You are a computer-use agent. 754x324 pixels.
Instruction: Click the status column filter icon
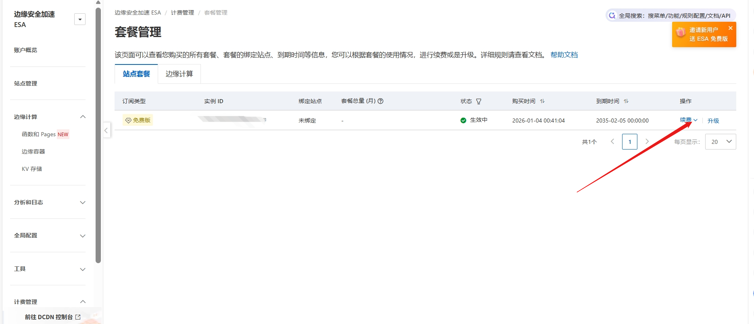point(478,102)
